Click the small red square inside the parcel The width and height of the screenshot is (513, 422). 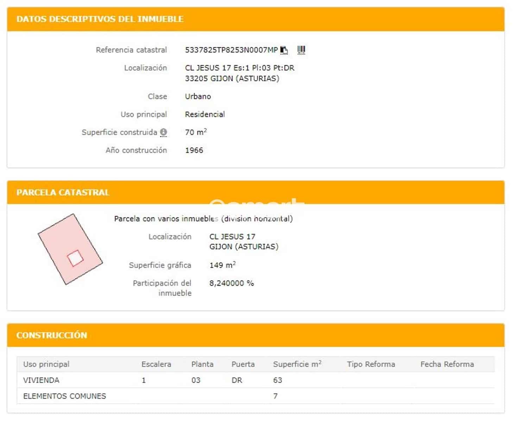(x=75, y=258)
